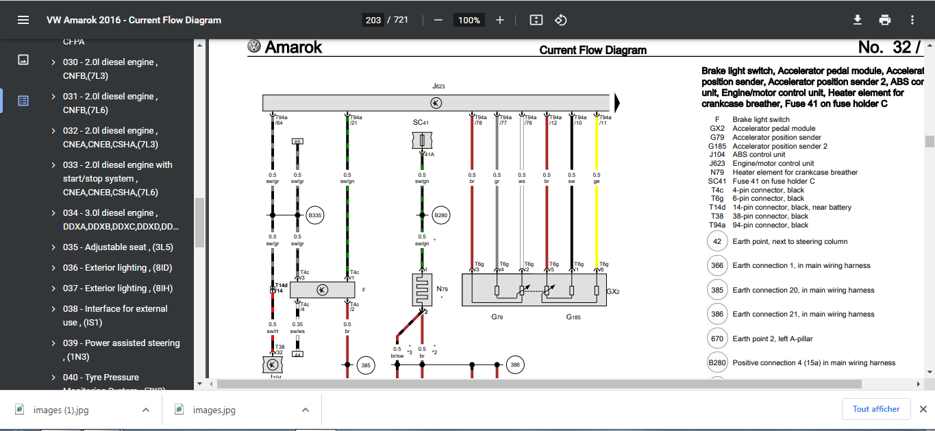The width and height of the screenshot is (935, 431).
Task: Click the Tout afficher button
Action: (x=876, y=409)
